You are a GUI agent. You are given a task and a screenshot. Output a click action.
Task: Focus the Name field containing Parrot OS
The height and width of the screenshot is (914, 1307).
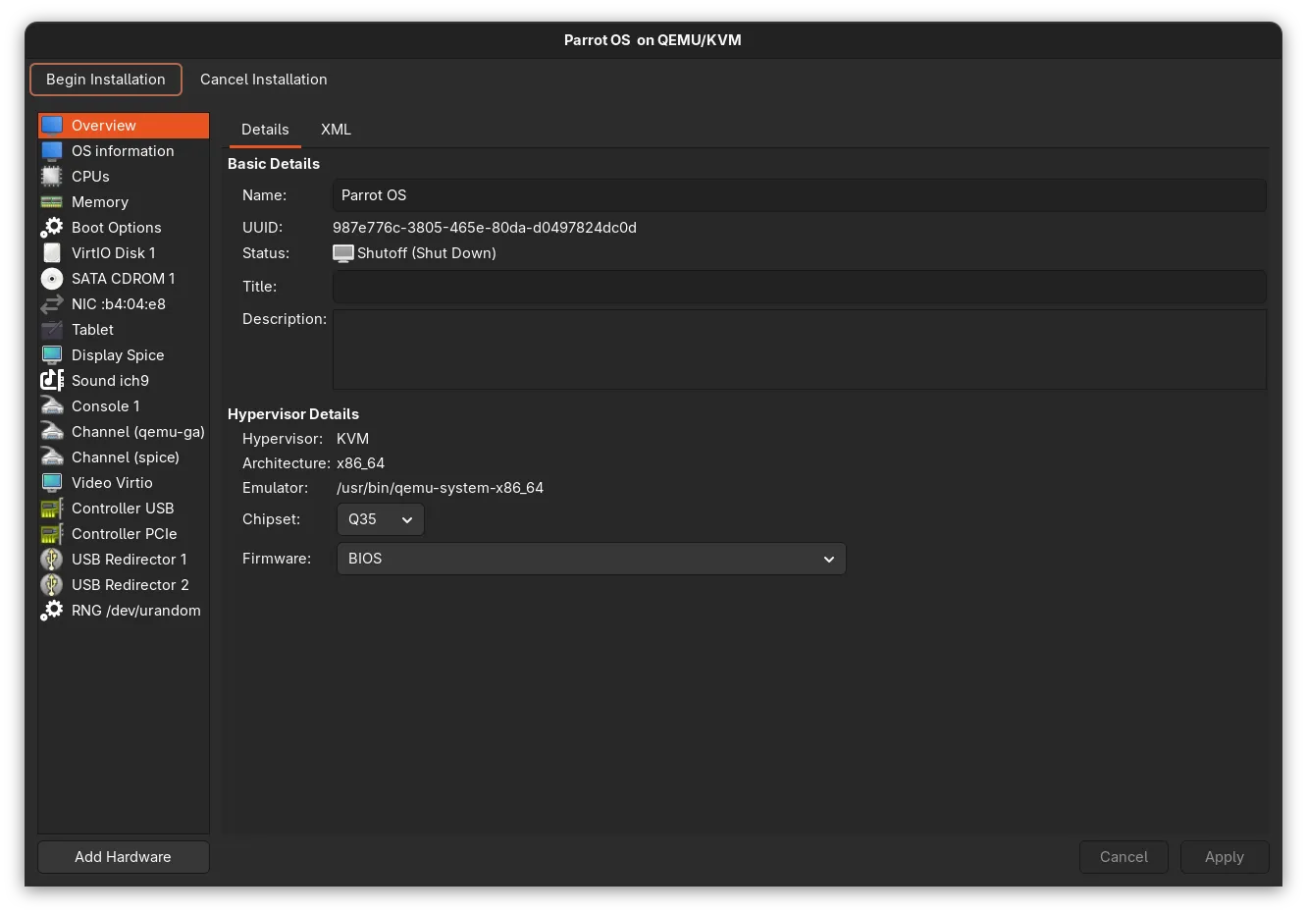pyautogui.click(x=800, y=195)
